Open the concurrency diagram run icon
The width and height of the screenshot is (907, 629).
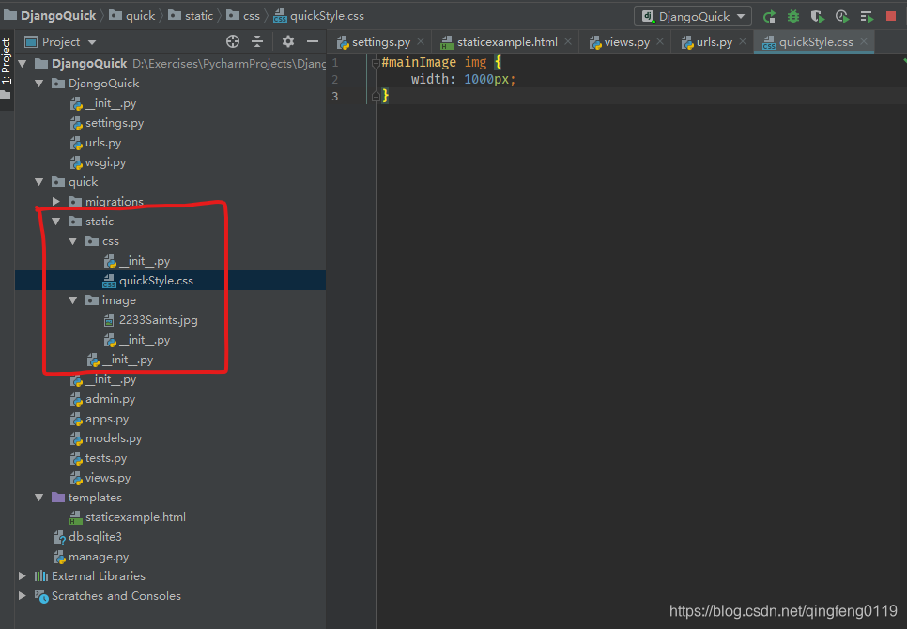pos(867,17)
